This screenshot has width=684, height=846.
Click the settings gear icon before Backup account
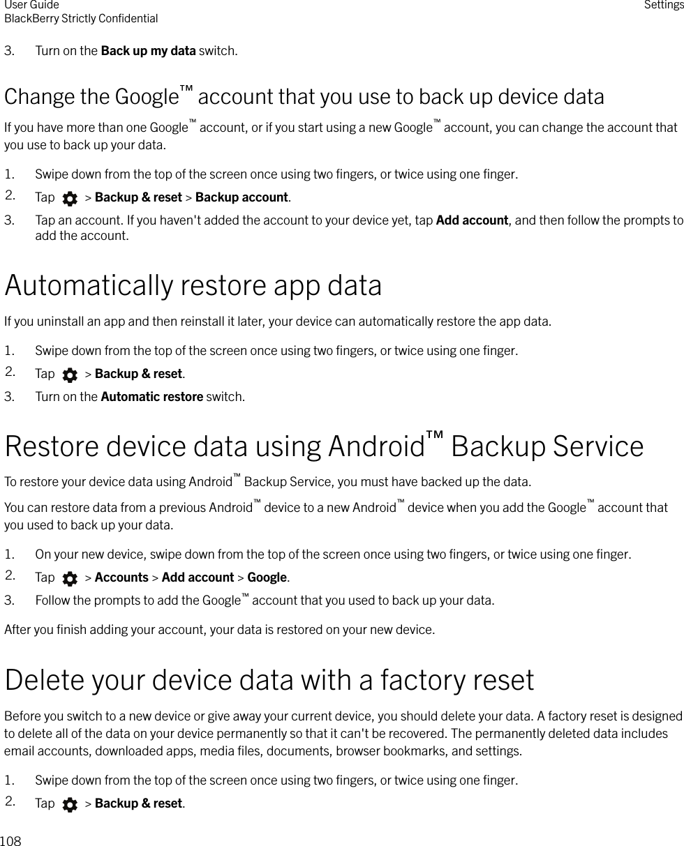point(70,199)
